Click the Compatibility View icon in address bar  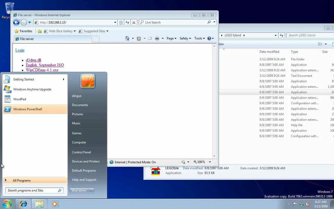121,22
